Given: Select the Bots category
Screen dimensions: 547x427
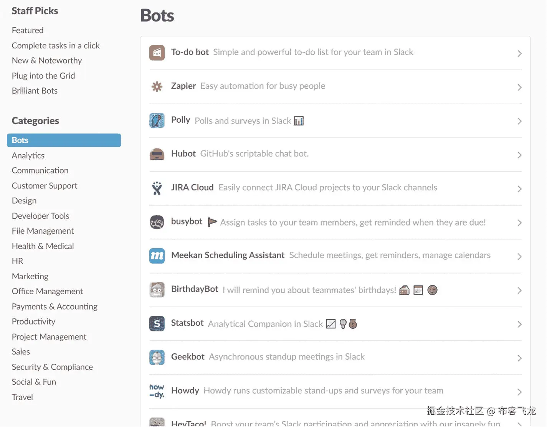Looking at the screenshot, I should pyautogui.click(x=64, y=140).
